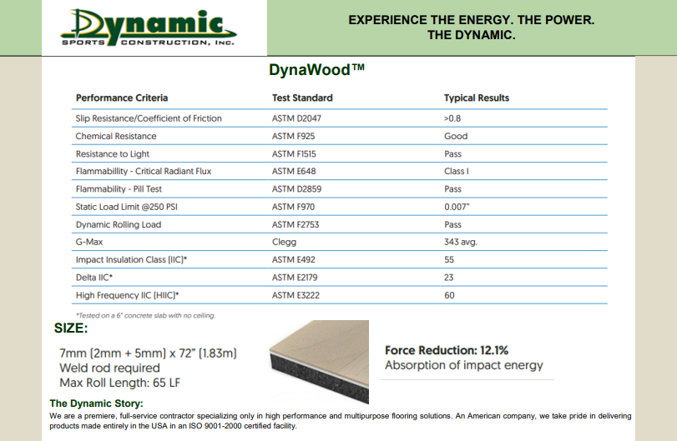
Task: Click the 'Flammability - Pill Test' label
Action: pos(119,188)
